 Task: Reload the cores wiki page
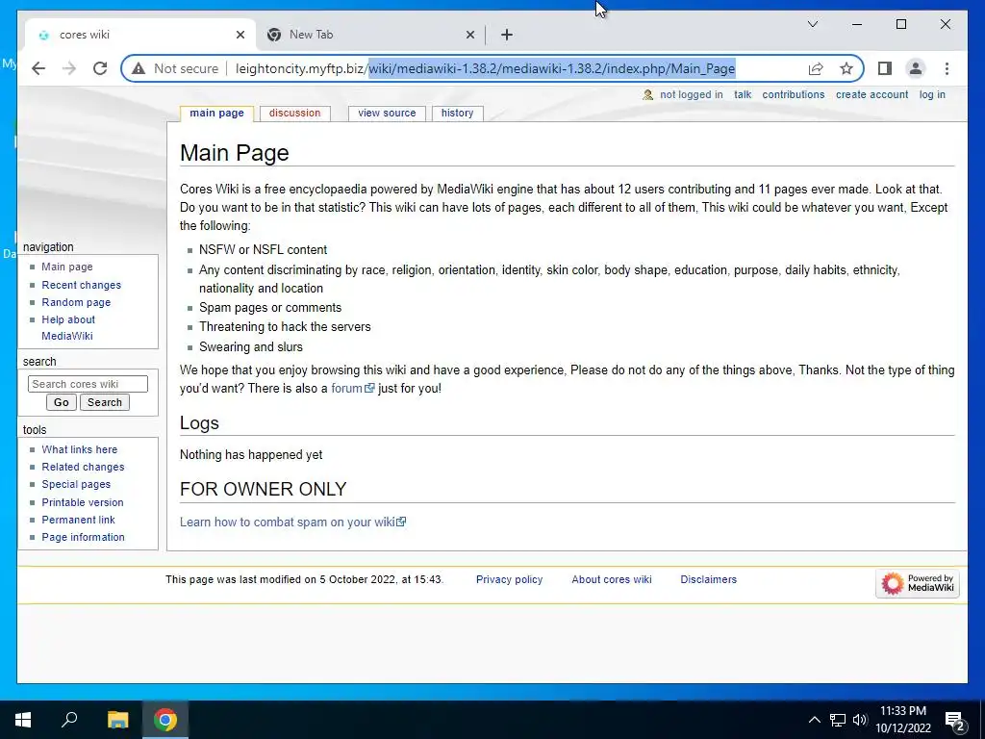pos(100,68)
